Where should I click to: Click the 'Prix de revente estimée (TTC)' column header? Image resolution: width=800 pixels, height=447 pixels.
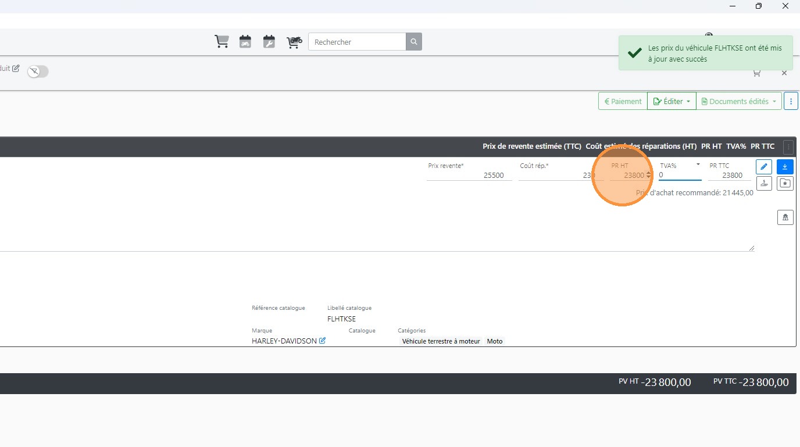click(x=532, y=146)
